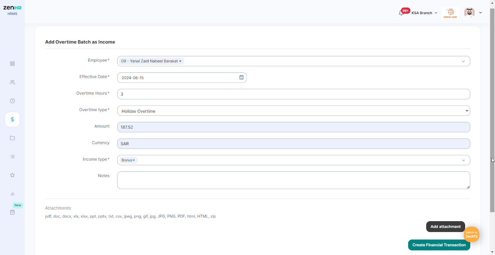Image resolution: width=495 pixels, height=255 pixels.
Task: Open the KSA Branch selector
Action: pyautogui.click(x=424, y=13)
